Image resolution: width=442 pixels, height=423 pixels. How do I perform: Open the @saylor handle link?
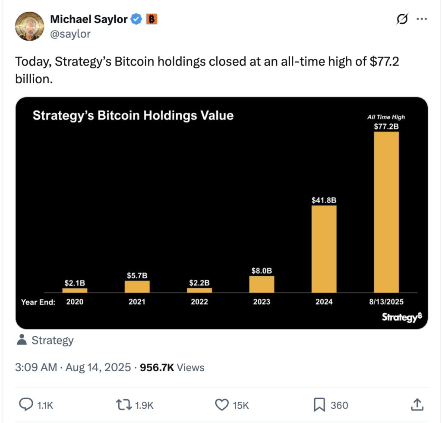70,34
